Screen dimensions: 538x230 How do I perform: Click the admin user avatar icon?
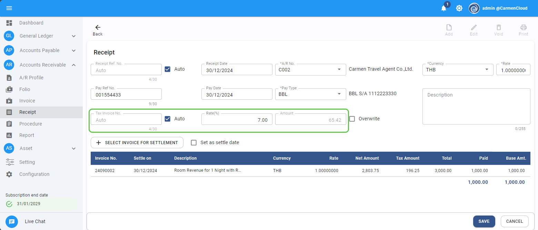(x=474, y=8)
